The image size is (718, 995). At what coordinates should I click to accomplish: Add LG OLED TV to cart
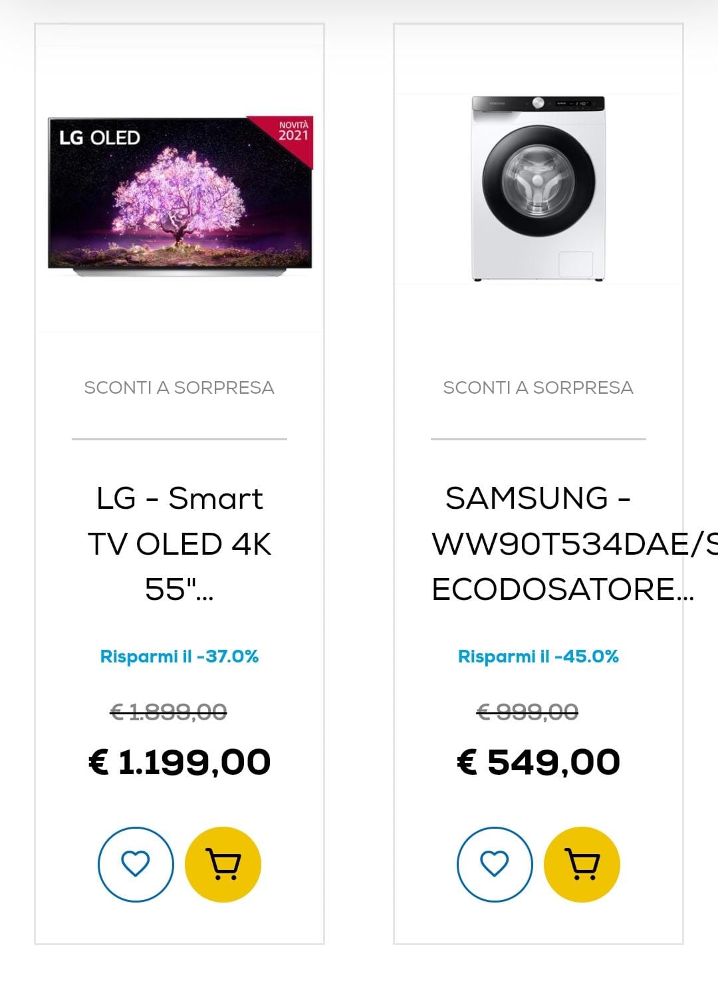click(223, 864)
